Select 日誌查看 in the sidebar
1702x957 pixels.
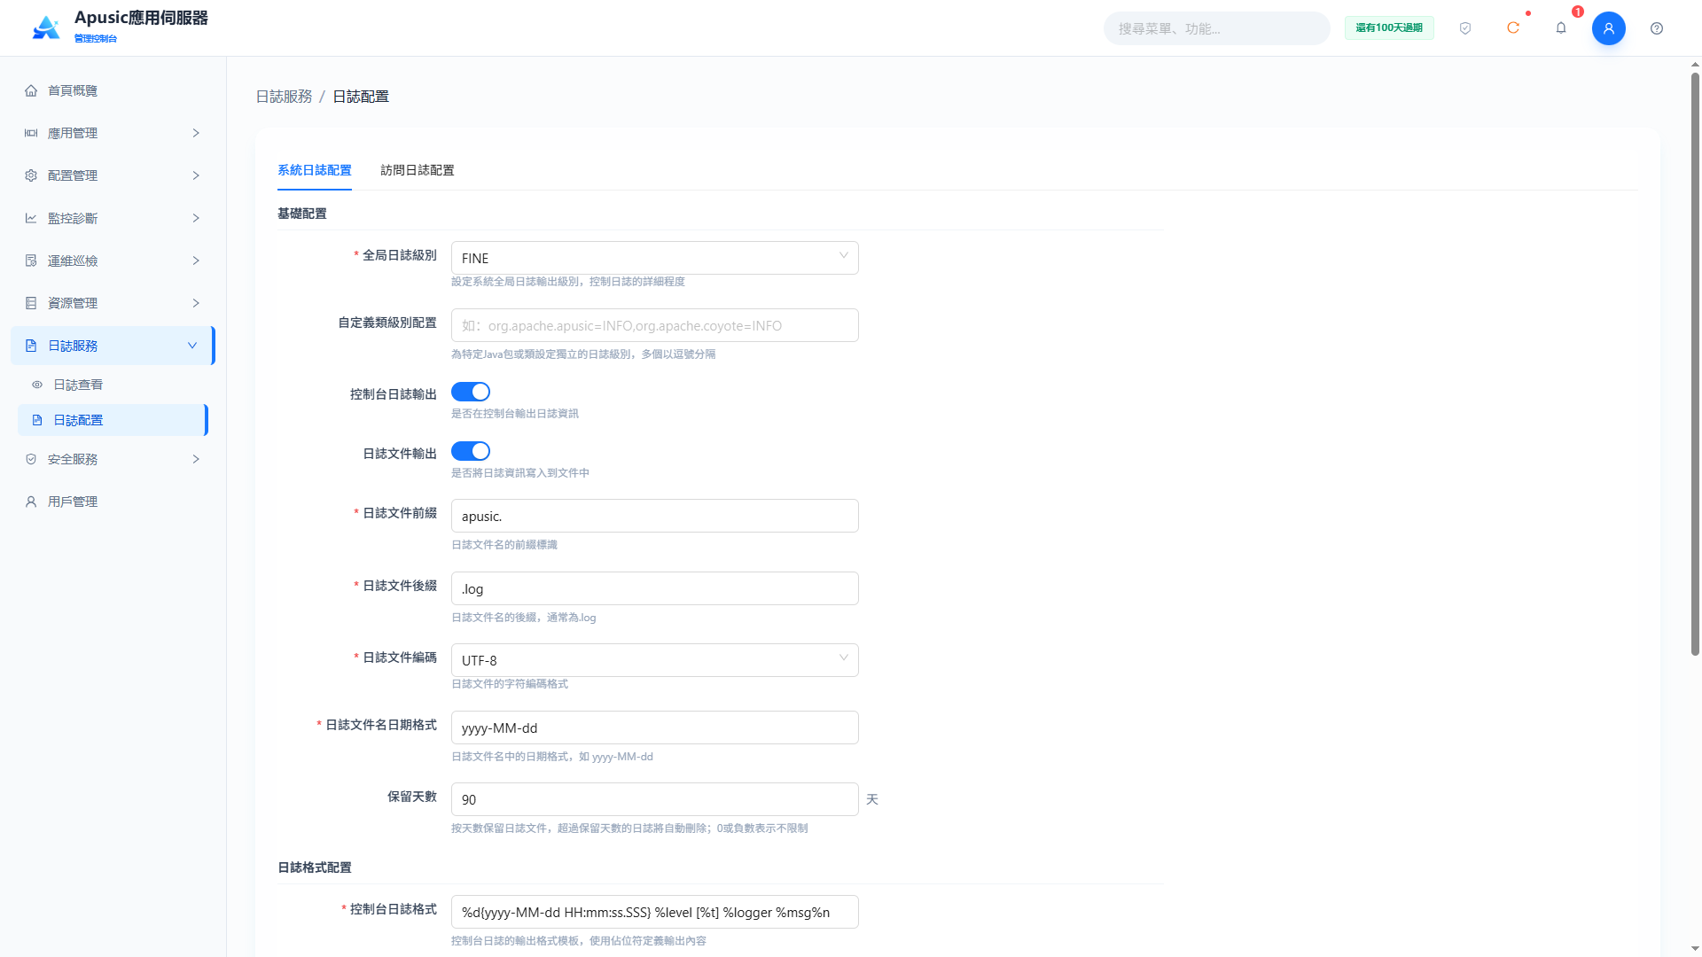[x=113, y=385]
